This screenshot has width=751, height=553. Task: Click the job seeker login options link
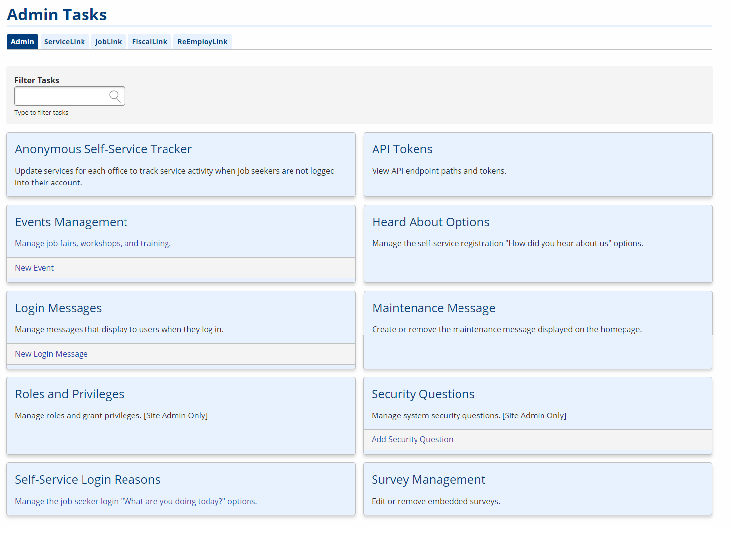(x=135, y=501)
